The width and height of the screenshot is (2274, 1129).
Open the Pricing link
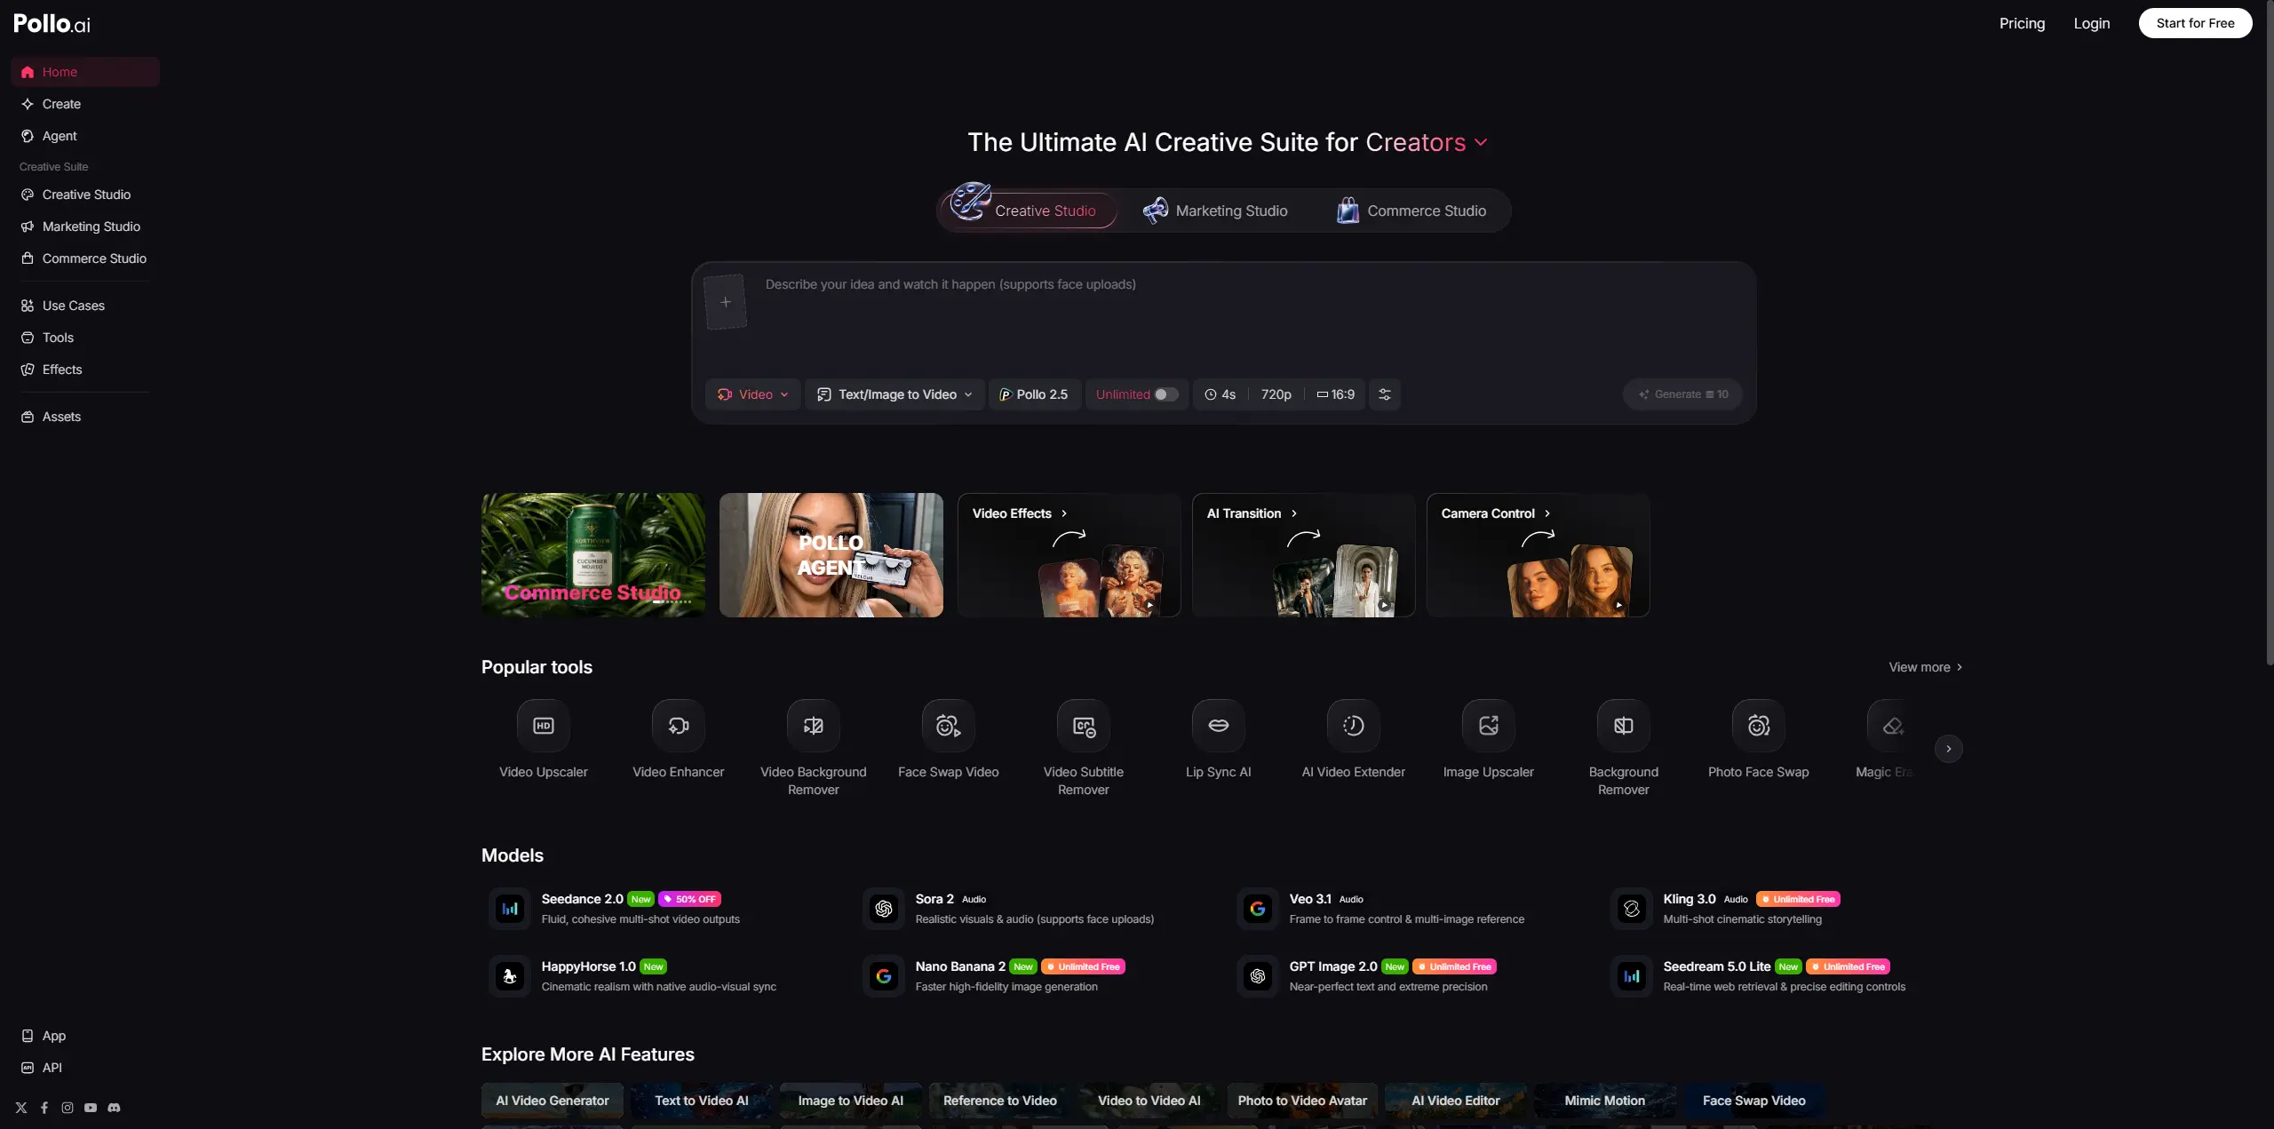(2022, 23)
